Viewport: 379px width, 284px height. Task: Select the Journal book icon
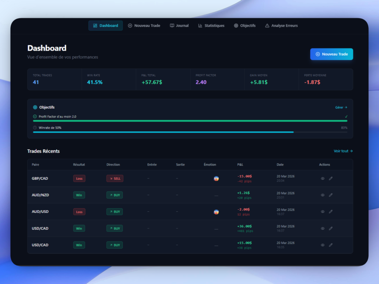[171, 26]
